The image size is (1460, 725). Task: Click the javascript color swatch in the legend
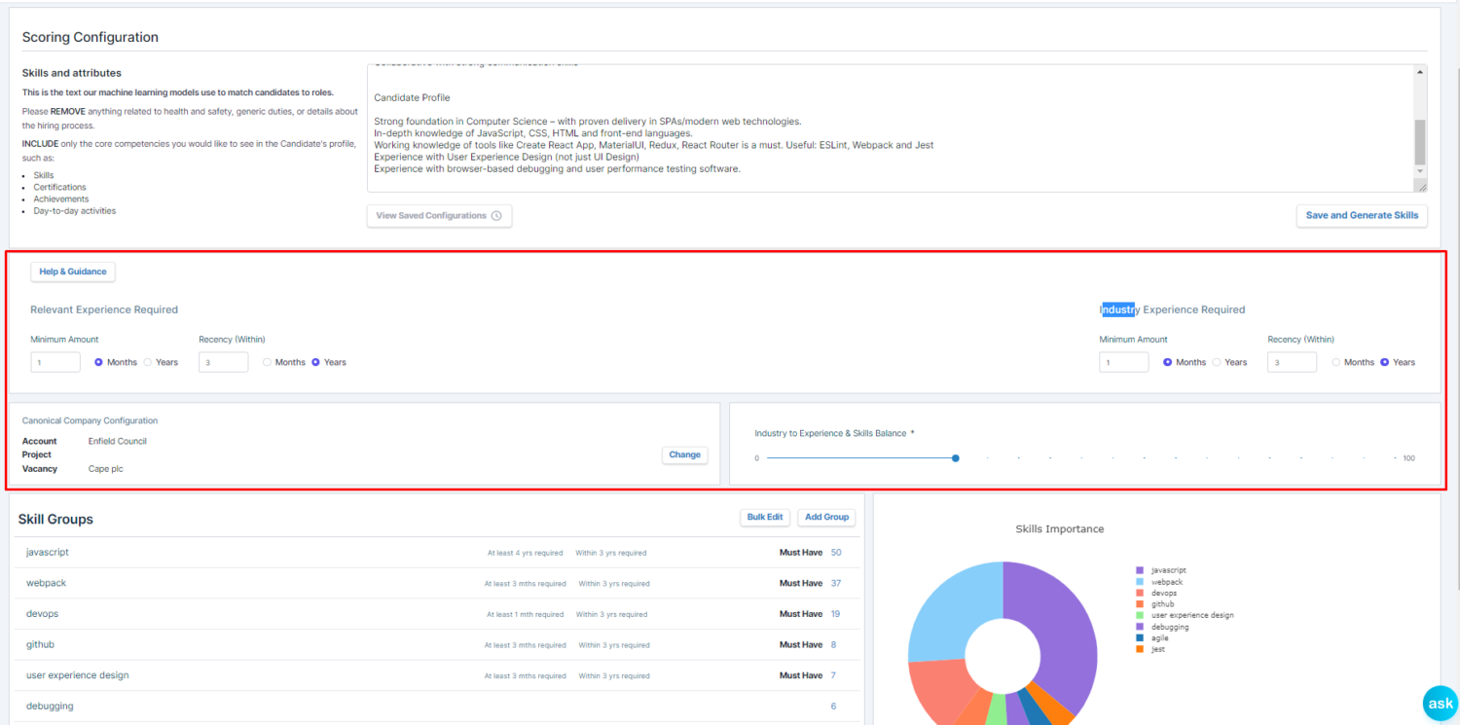[x=1142, y=569]
